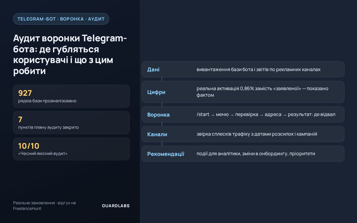Select 'вивантаження бази бота і звітів' description
Screen dimensions: 357x223
pos(259,69)
